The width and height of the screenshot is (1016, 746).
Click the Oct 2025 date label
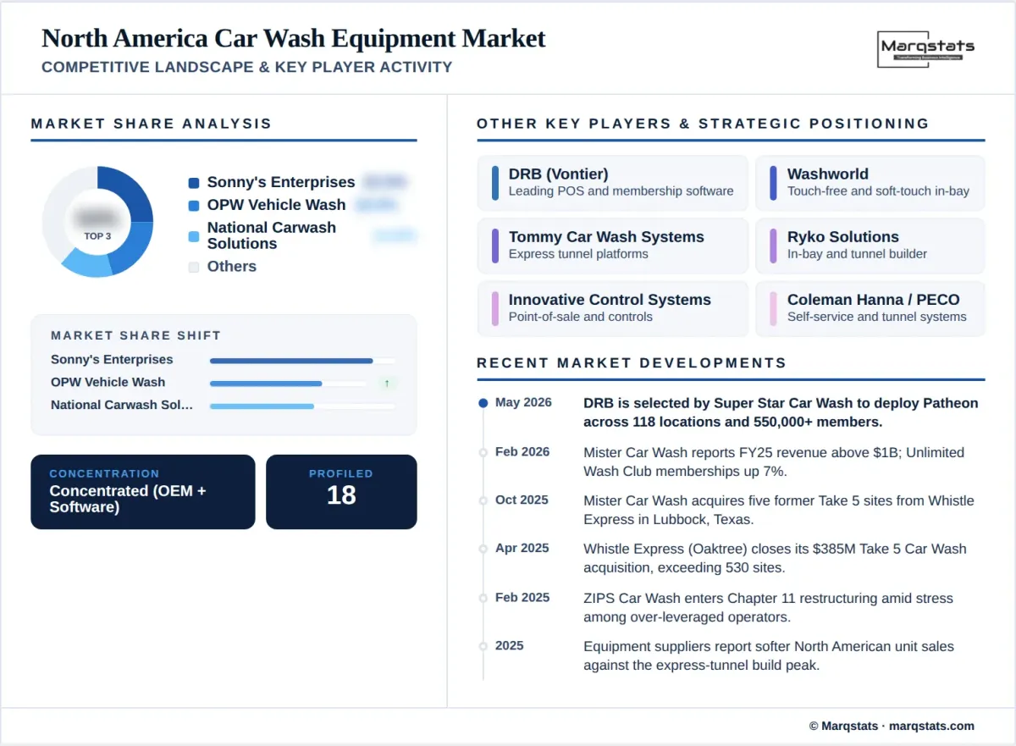pyautogui.click(x=522, y=500)
